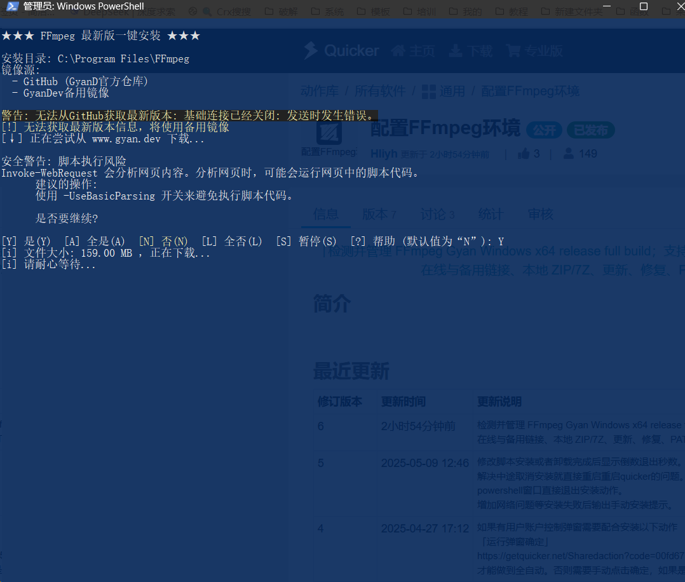The height and width of the screenshot is (582, 685).
Task: Click the [Y] 是(Y) option in the prompt
Action: tap(26, 241)
